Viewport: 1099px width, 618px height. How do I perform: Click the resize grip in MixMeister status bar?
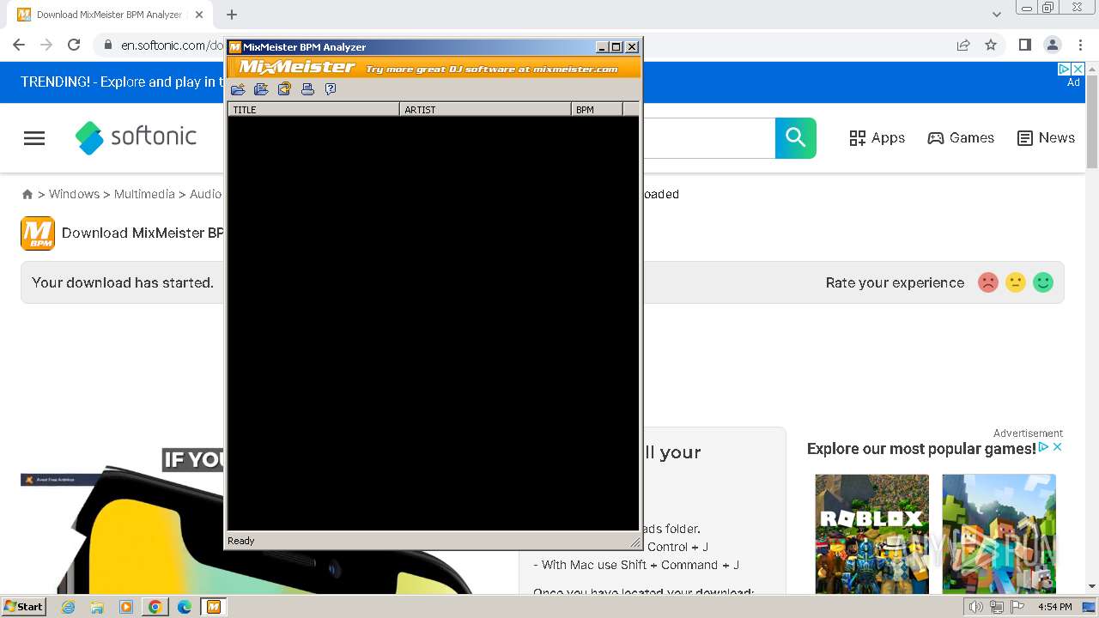pos(635,542)
